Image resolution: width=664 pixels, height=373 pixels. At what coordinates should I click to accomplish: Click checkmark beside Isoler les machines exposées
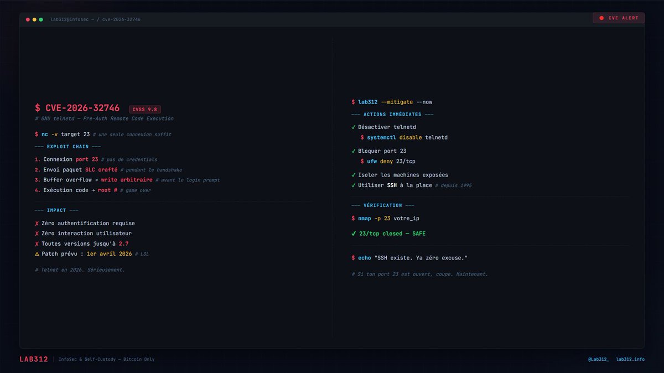pyautogui.click(x=354, y=175)
